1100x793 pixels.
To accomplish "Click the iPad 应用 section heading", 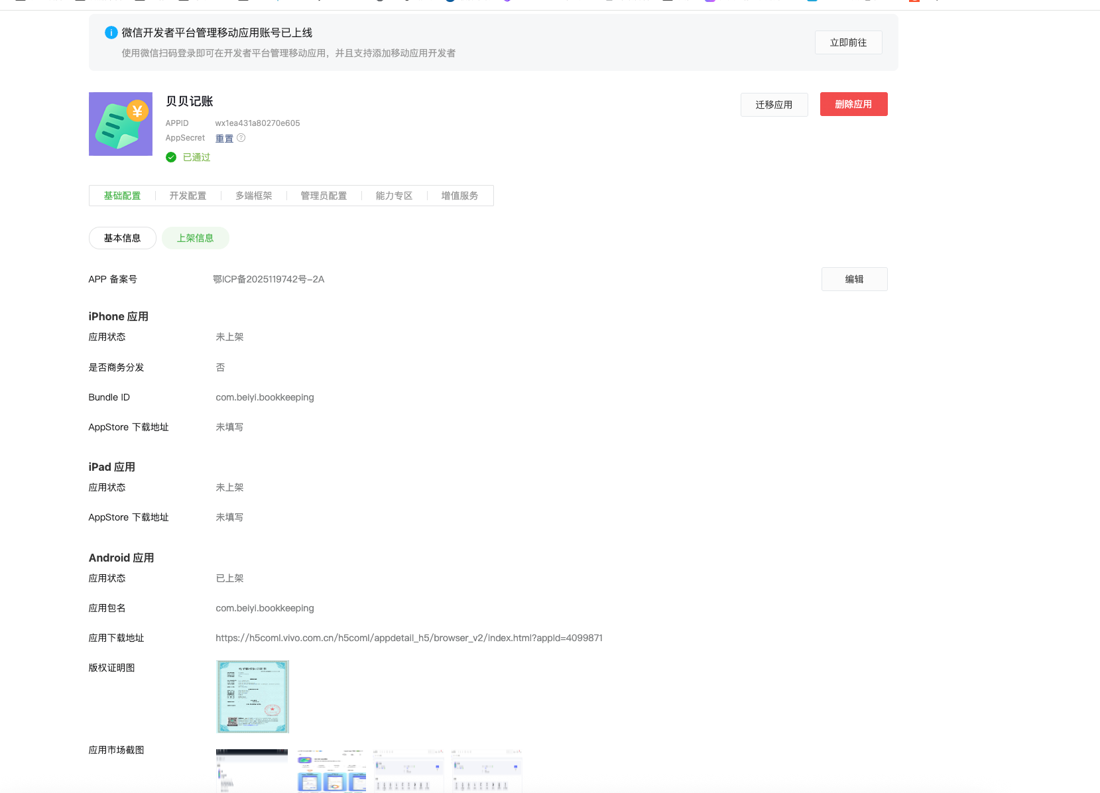I will [x=112, y=467].
